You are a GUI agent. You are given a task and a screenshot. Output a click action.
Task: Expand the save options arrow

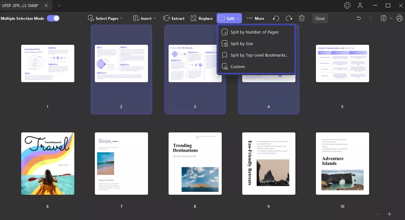coord(391,18)
